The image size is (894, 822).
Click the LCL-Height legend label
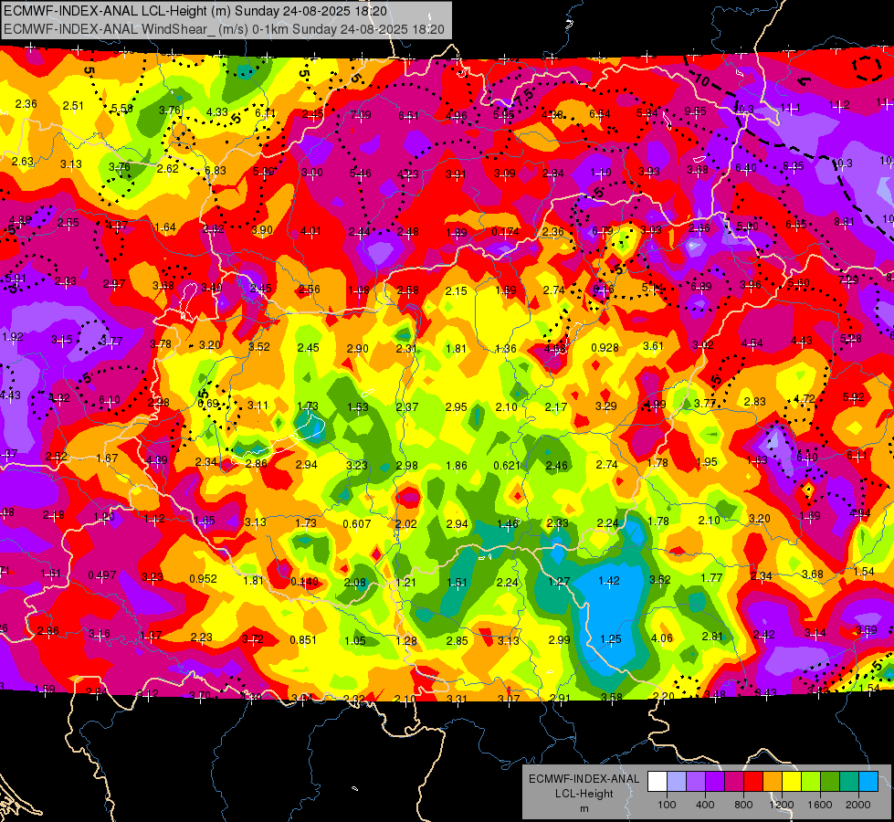coord(584,794)
